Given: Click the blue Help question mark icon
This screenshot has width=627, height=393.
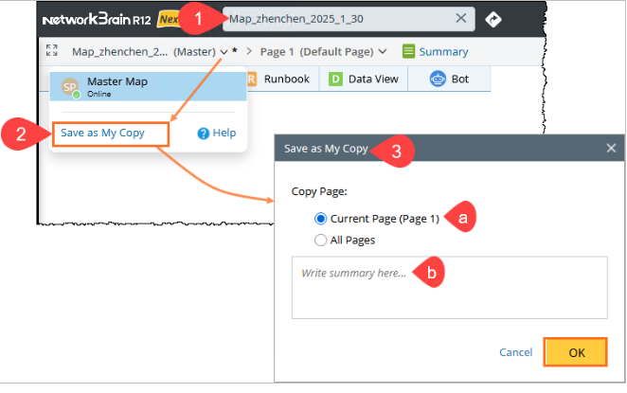Looking at the screenshot, I should pyautogui.click(x=203, y=134).
